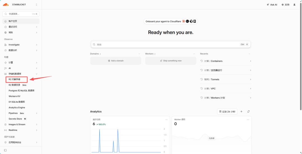Click the 100.0% change indicator
This screenshot has width=302, height=154.
tap(101, 124)
